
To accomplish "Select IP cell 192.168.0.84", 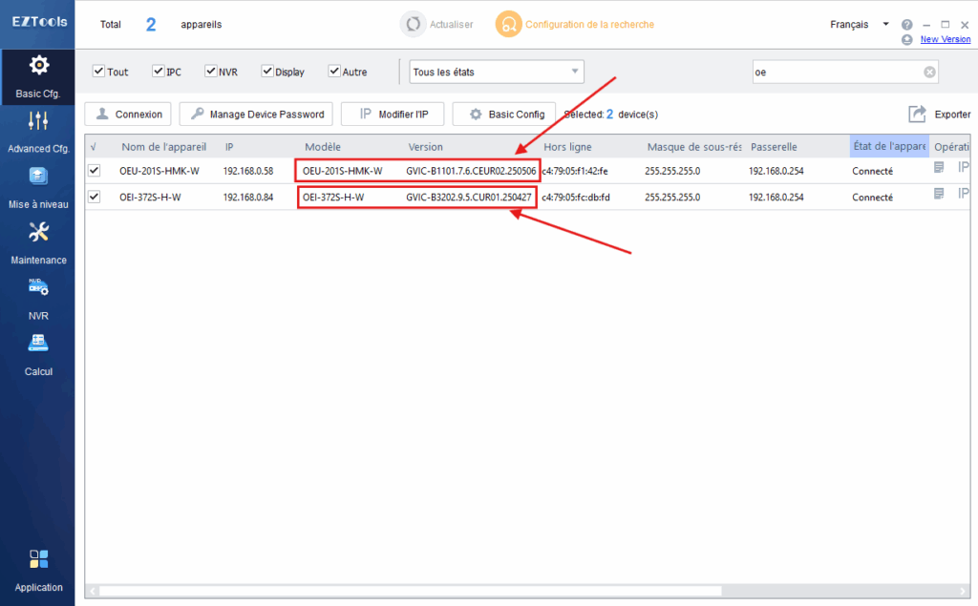I will pos(248,197).
